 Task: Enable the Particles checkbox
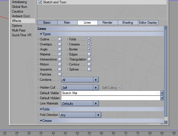coord(60,74)
